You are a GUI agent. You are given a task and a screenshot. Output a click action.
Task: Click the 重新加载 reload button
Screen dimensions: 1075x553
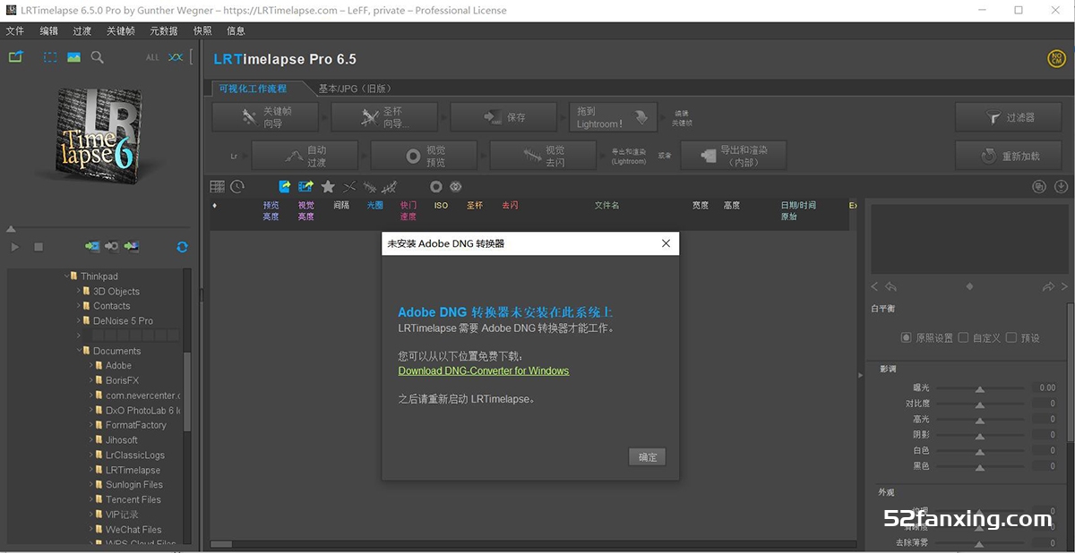coord(1008,156)
